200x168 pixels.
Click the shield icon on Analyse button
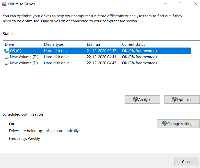(135, 99)
